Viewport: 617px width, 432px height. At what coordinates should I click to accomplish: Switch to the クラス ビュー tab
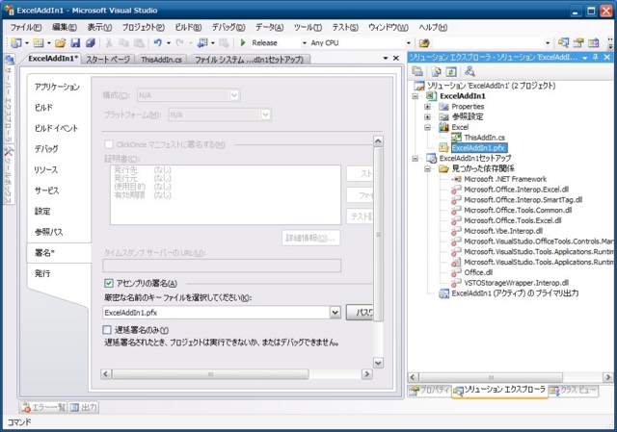click(574, 391)
